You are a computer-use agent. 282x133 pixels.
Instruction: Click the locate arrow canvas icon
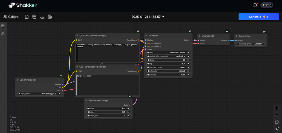click(277, 129)
